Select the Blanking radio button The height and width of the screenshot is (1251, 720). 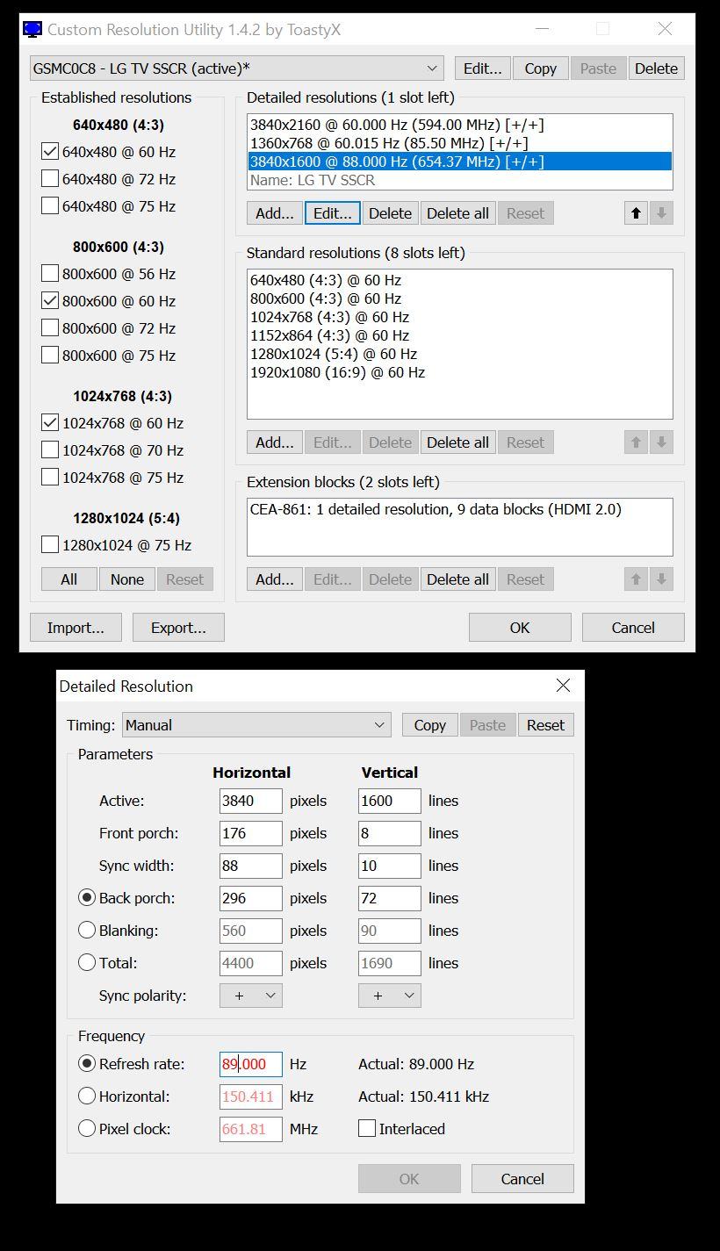87,931
